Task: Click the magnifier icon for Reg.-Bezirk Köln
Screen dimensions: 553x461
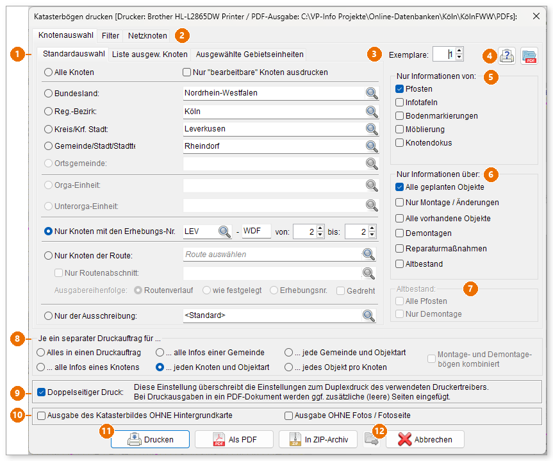Action: coord(372,112)
